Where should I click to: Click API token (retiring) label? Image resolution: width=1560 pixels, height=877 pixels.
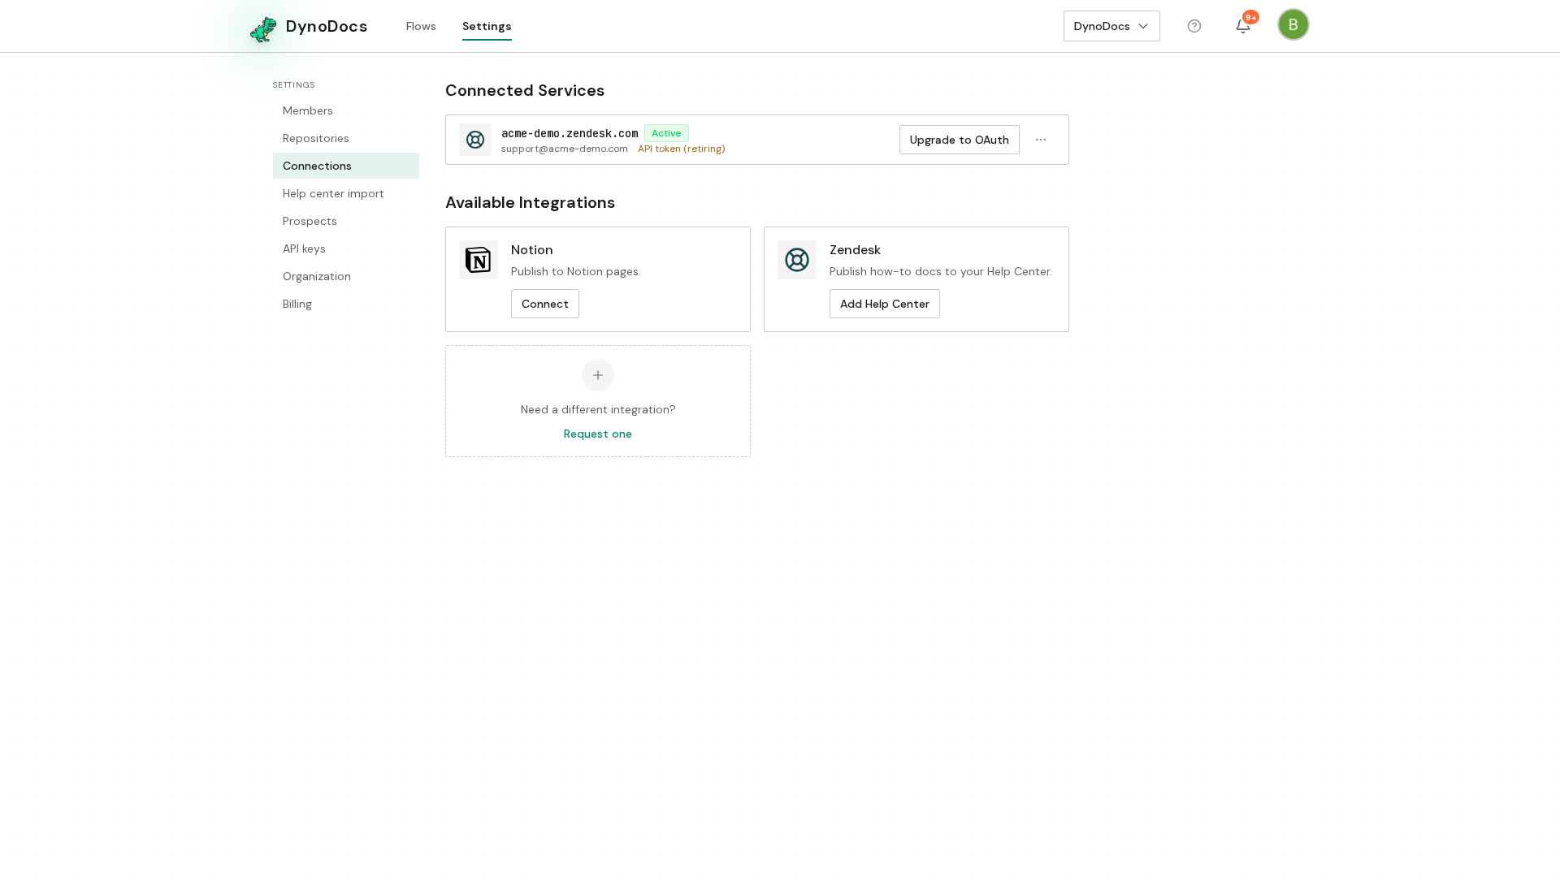(x=682, y=149)
